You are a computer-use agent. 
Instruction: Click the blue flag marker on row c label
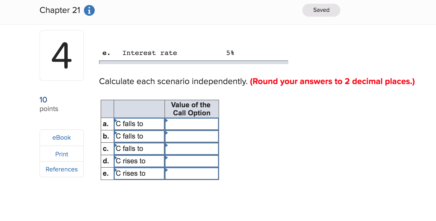[115, 145]
